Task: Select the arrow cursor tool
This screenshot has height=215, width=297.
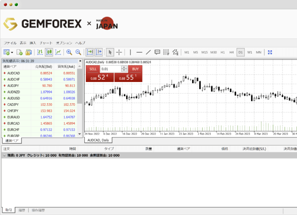Action: [110, 52]
